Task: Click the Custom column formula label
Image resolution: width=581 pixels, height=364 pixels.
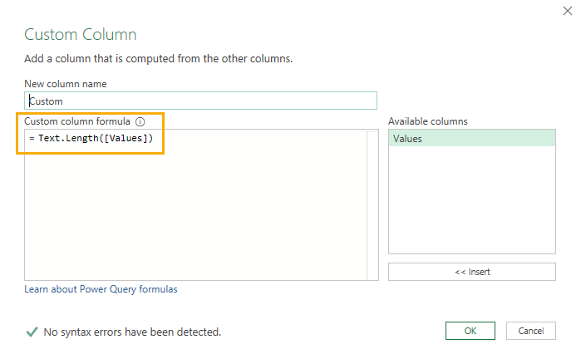Action: coord(77,121)
